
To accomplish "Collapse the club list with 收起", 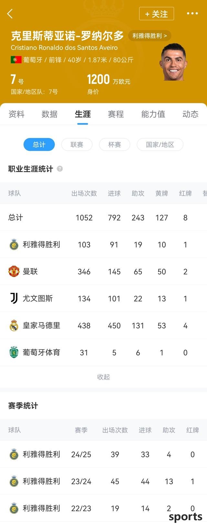I will (x=103, y=377).
